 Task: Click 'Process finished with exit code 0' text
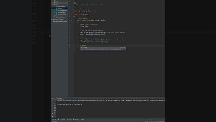pyautogui.click(x=70, y=104)
